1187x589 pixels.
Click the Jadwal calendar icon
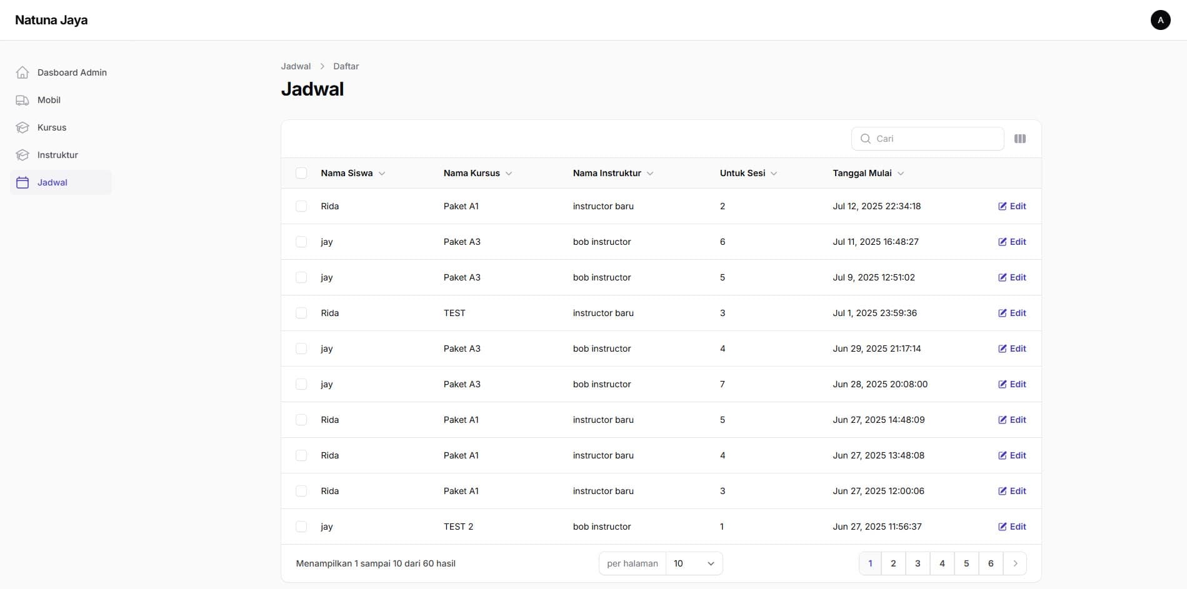pos(23,182)
